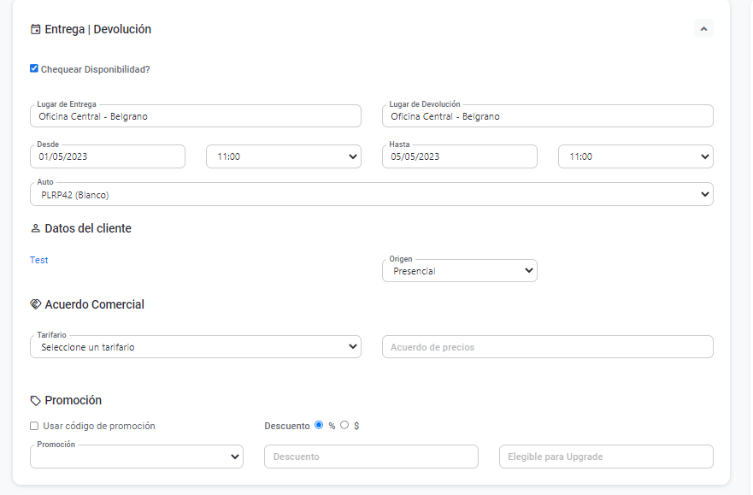Image resolution: width=753 pixels, height=495 pixels.
Task: Click the Elegible para Upgrade field
Action: coord(605,457)
